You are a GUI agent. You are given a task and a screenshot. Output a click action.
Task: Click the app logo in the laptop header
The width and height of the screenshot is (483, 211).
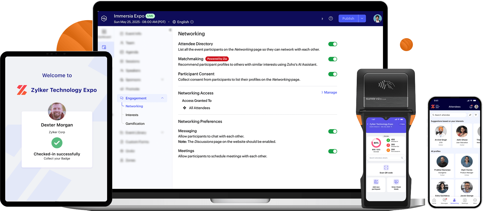[104, 19]
